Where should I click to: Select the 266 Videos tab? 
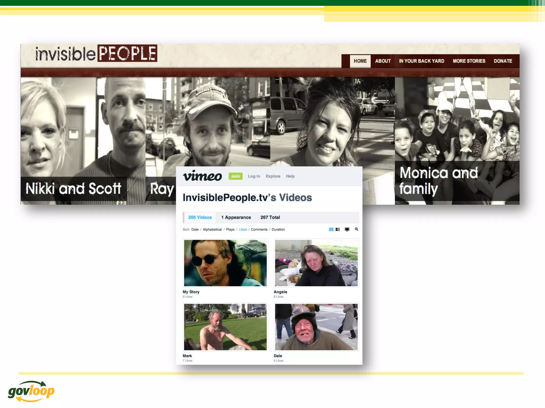[x=200, y=217]
